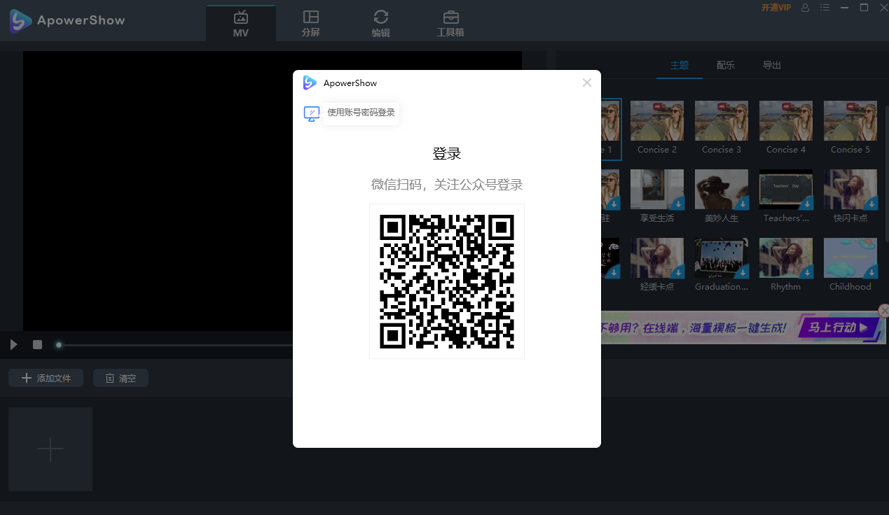Open the 工具箱 toolbox
889x515 pixels.
tap(450, 22)
